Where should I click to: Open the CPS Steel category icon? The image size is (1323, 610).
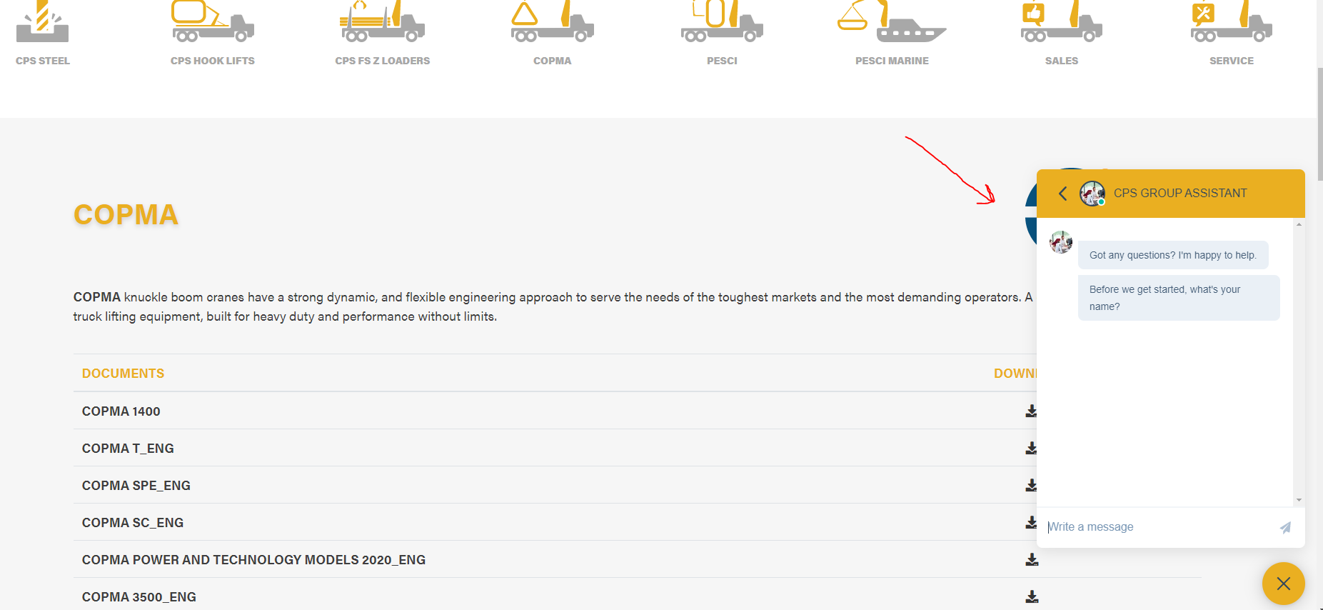pos(42,21)
